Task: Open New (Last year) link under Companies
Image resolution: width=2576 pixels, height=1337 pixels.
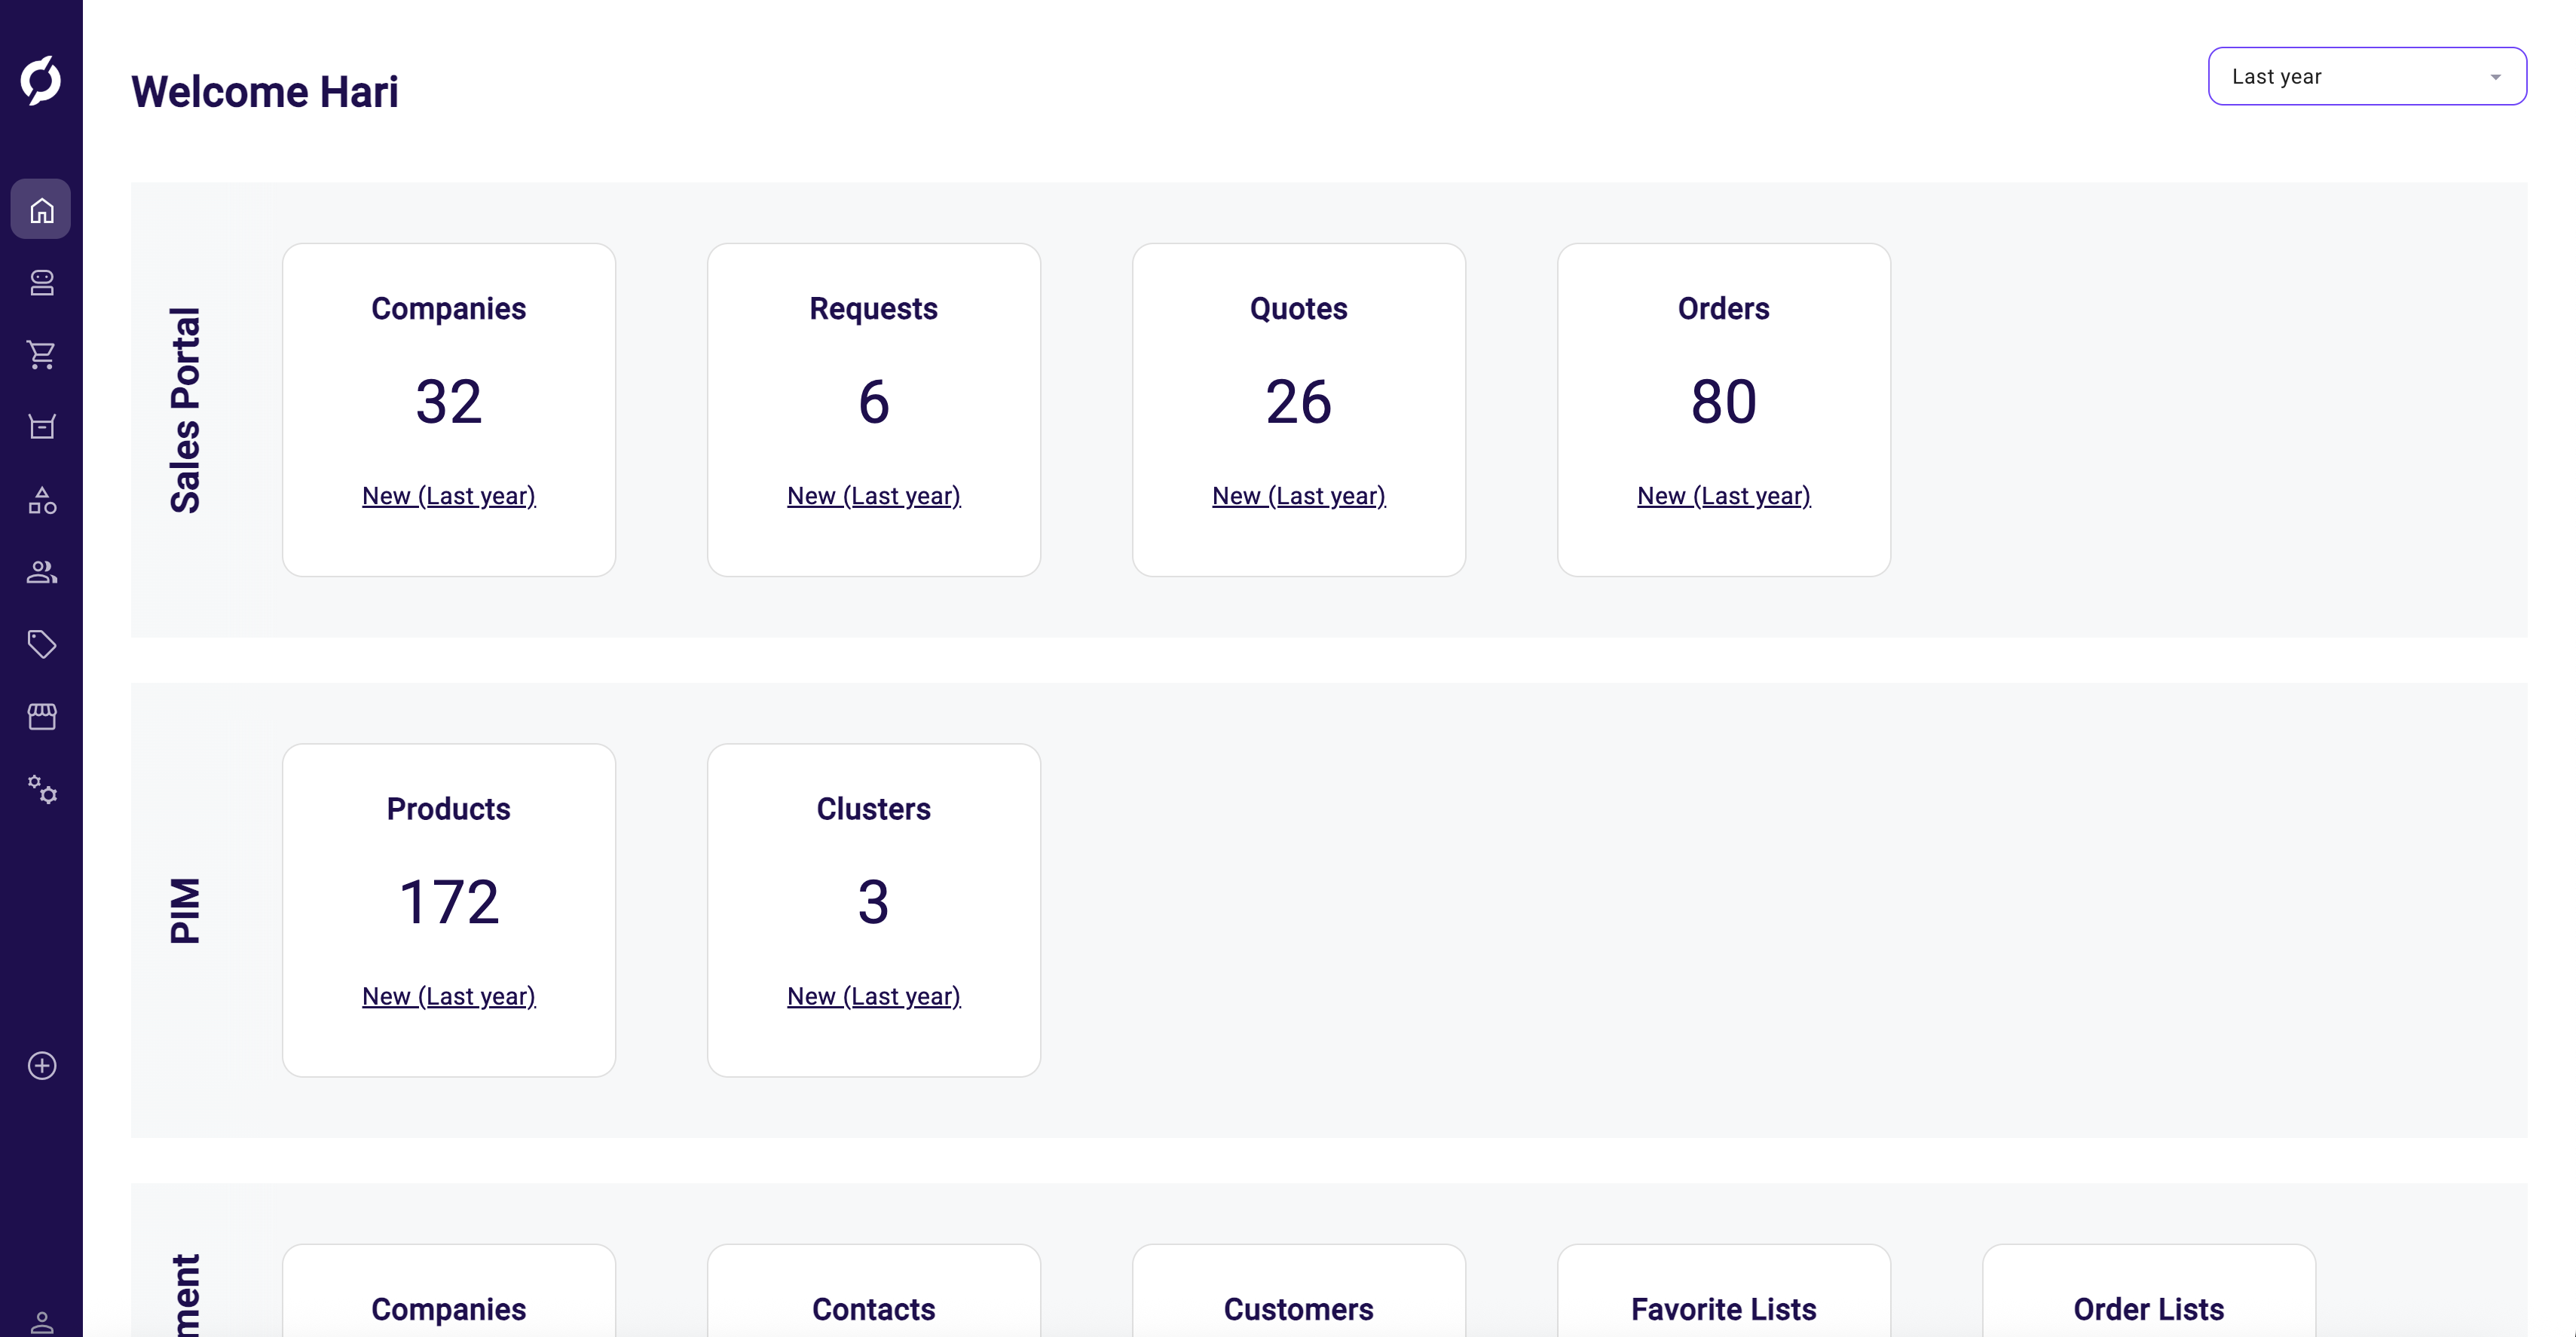Action: [448, 496]
